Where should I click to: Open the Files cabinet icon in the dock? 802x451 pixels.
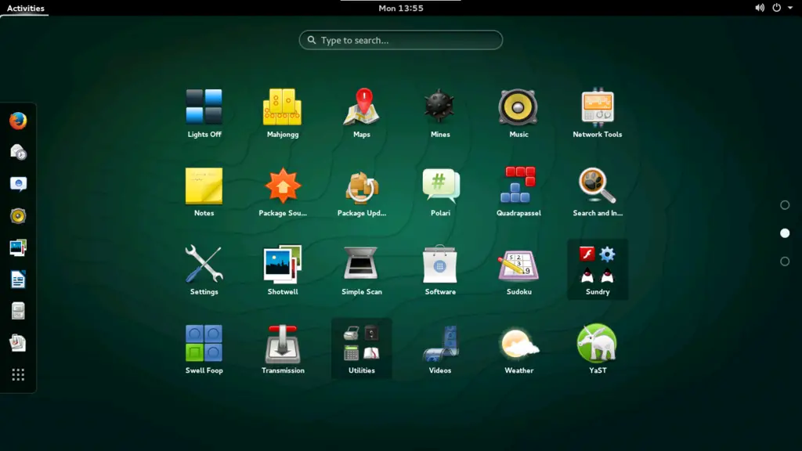[18, 311]
